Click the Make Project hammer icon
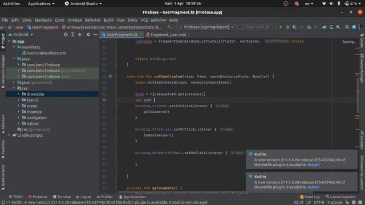The width and height of the screenshot is (365, 205). 169,27
